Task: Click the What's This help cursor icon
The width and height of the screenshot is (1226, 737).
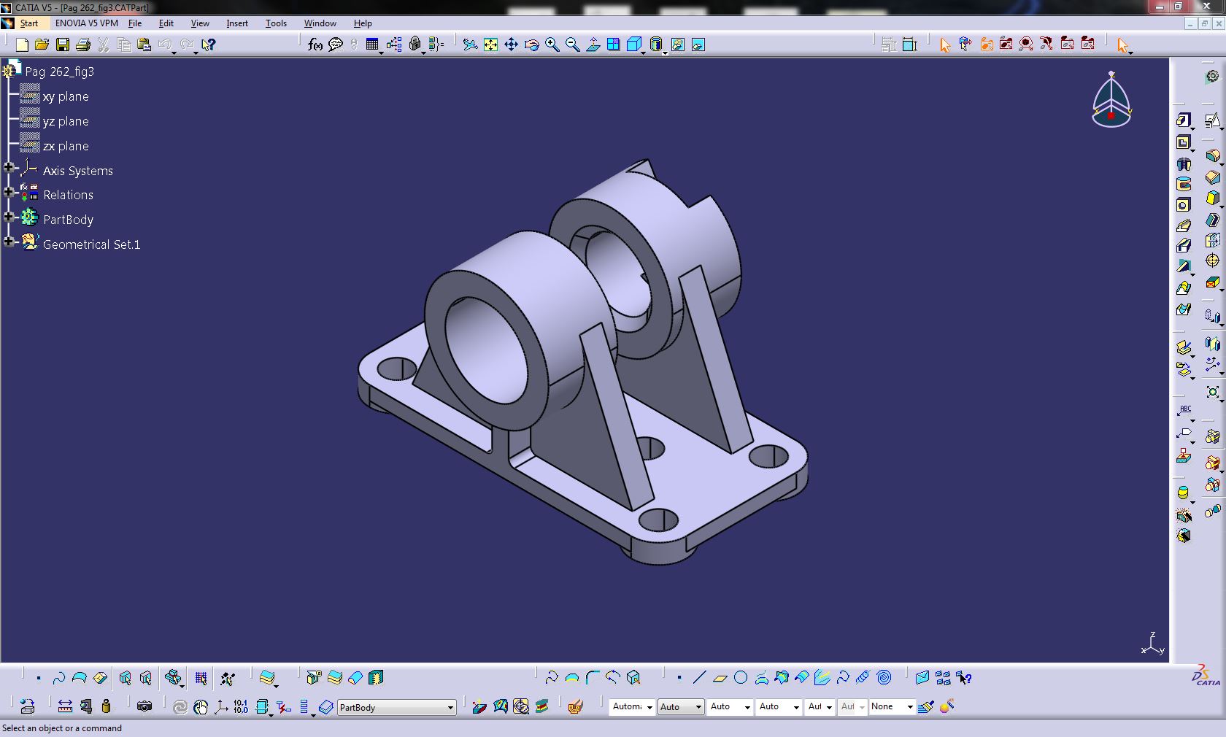Action: coord(209,45)
